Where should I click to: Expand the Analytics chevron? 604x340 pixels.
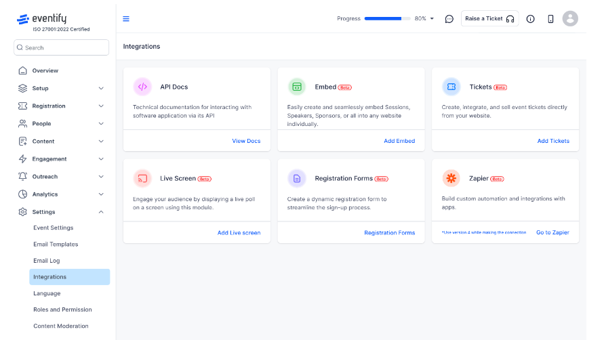coord(101,194)
